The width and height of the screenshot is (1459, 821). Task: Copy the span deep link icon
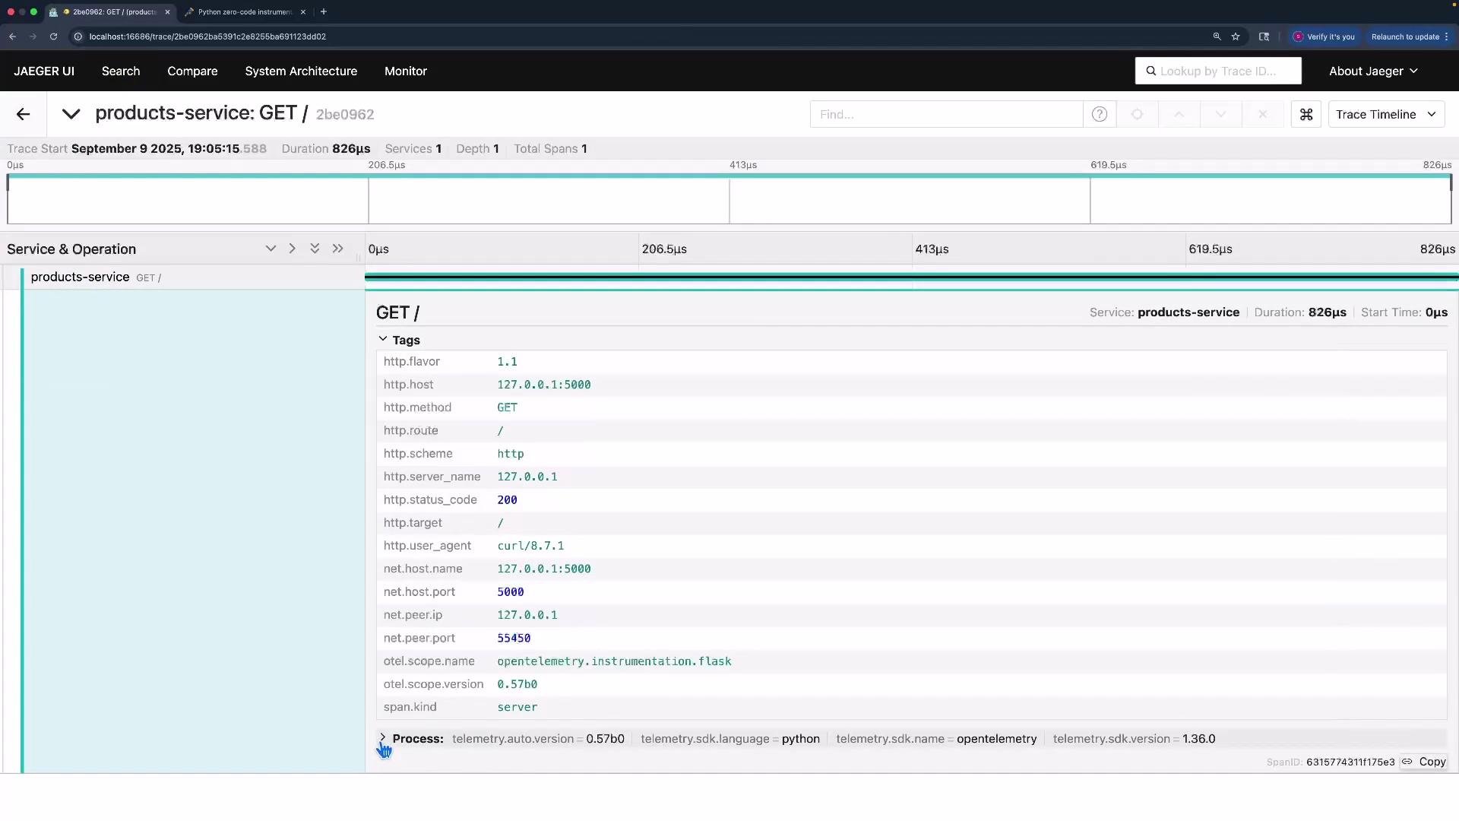coord(1407,762)
